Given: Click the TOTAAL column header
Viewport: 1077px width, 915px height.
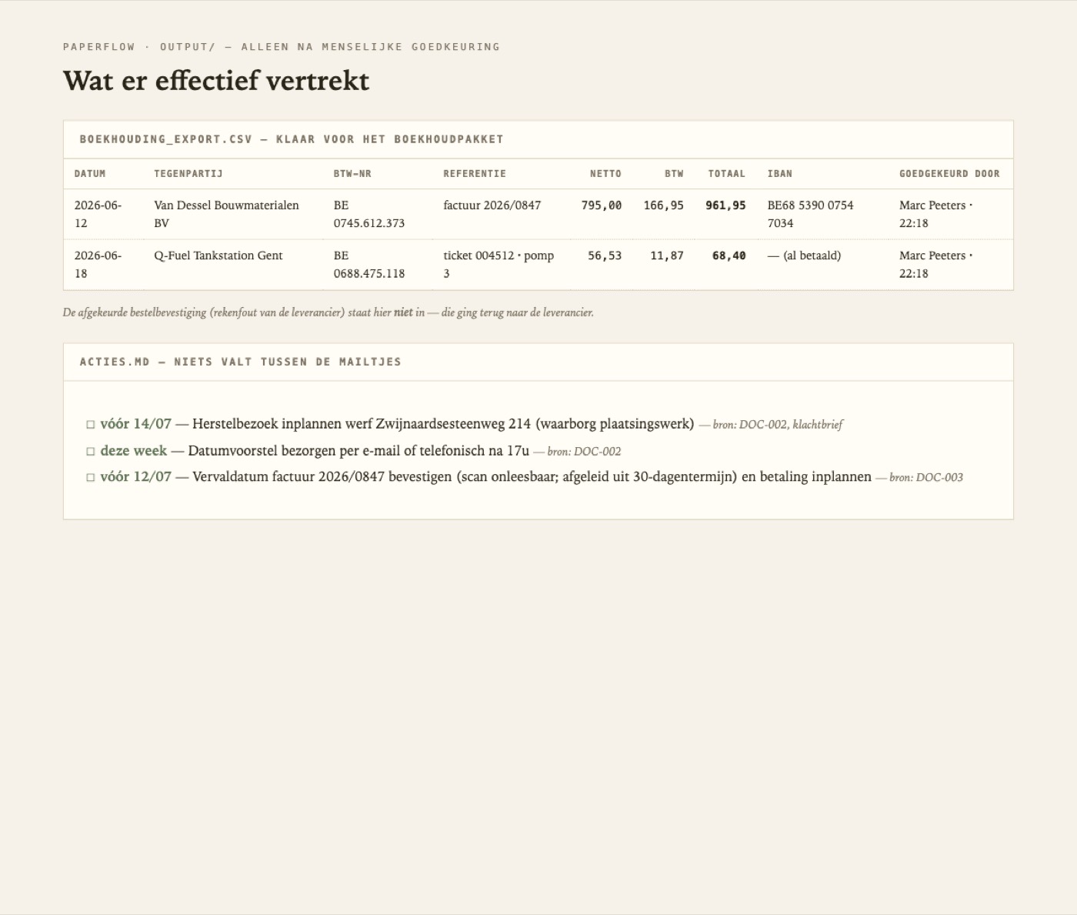Looking at the screenshot, I should pos(727,174).
